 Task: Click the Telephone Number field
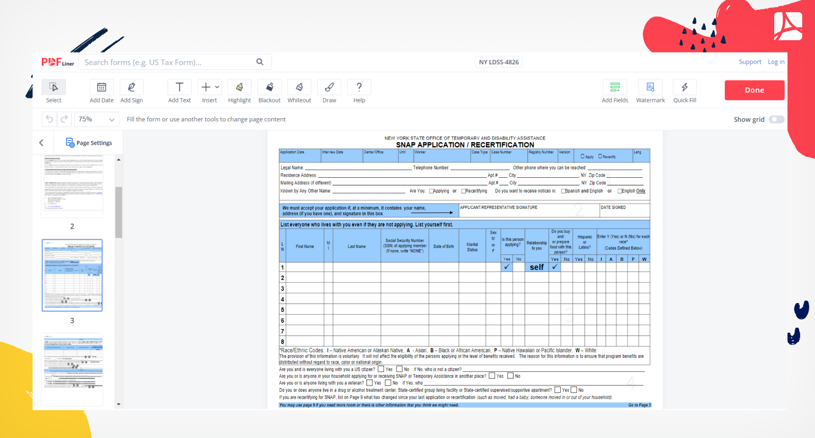(480, 167)
